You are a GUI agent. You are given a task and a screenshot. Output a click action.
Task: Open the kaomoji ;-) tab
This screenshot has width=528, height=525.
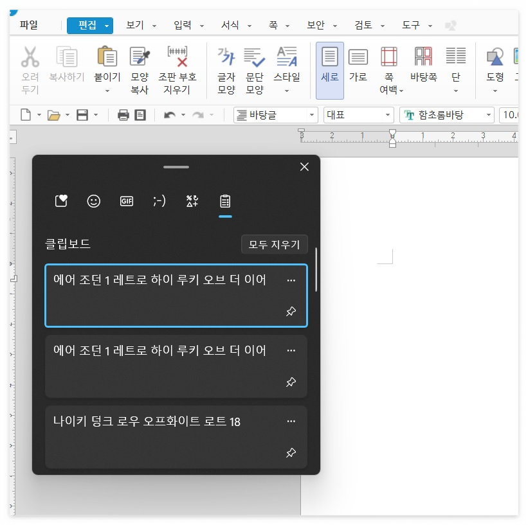pyautogui.click(x=159, y=201)
